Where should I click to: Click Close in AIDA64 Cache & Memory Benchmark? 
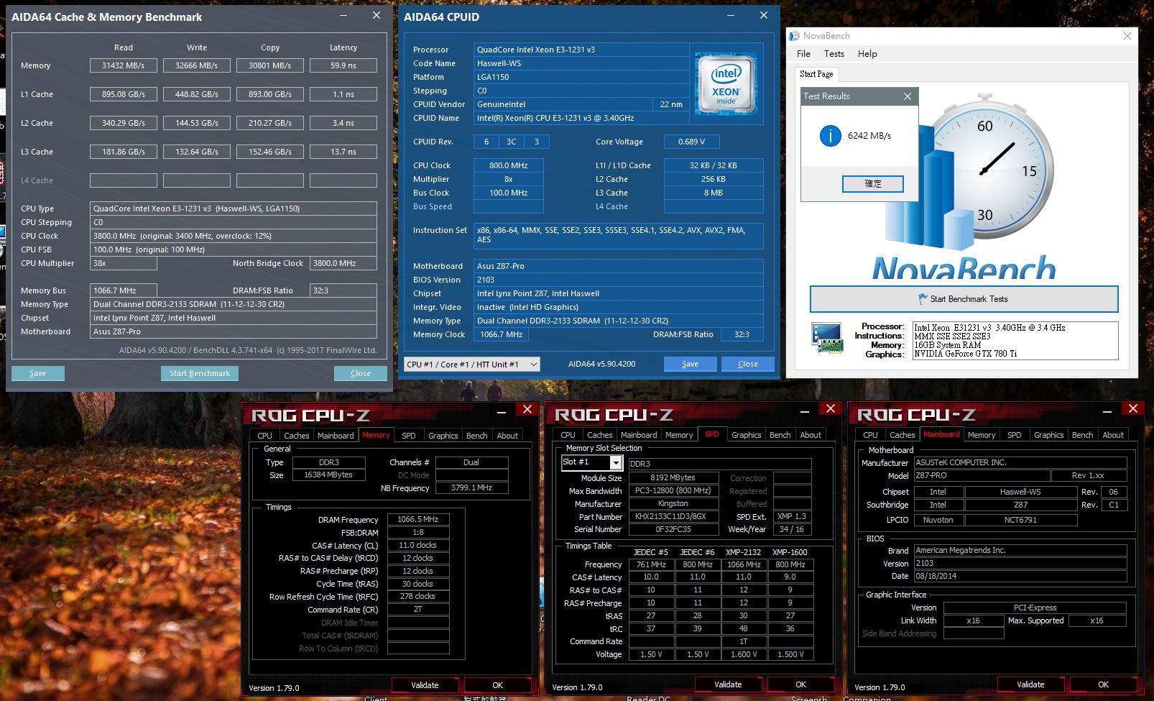click(360, 373)
